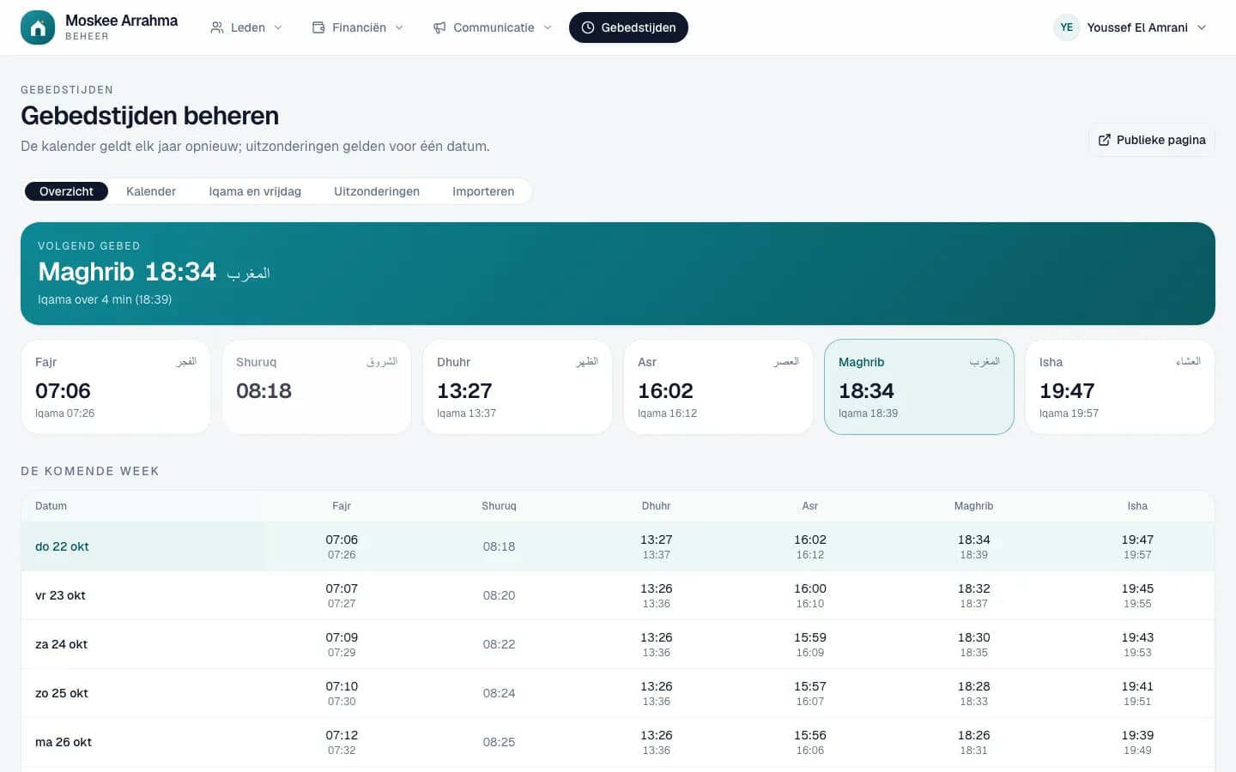Click Asr time 15:59 for za 24 okt

pyautogui.click(x=810, y=637)
